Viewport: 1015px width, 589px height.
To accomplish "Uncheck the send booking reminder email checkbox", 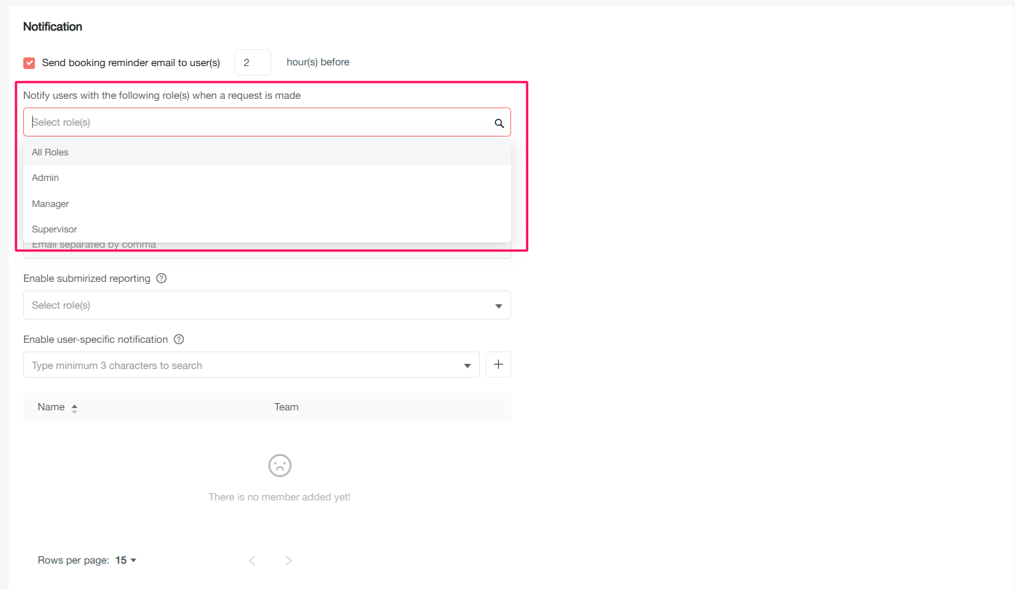I will (x=29, y=63).
